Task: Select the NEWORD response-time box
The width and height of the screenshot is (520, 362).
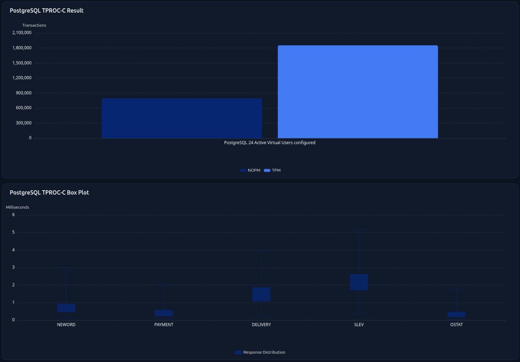Action: tap(66, 308)
